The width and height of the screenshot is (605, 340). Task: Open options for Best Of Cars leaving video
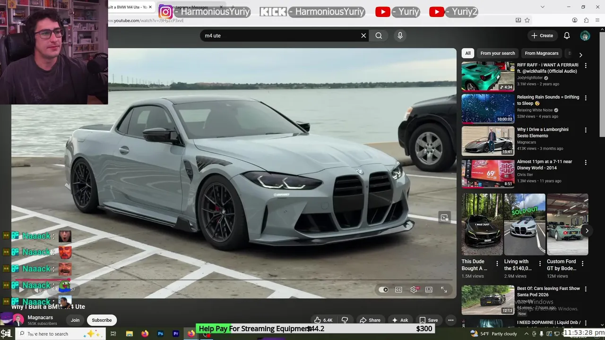click(586, 289)
